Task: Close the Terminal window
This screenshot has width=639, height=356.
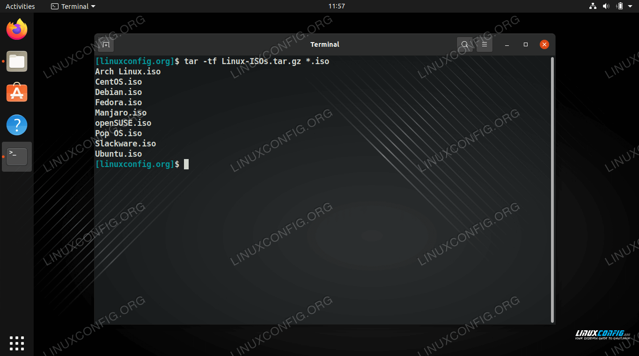Action: click(x=544, y=44)
